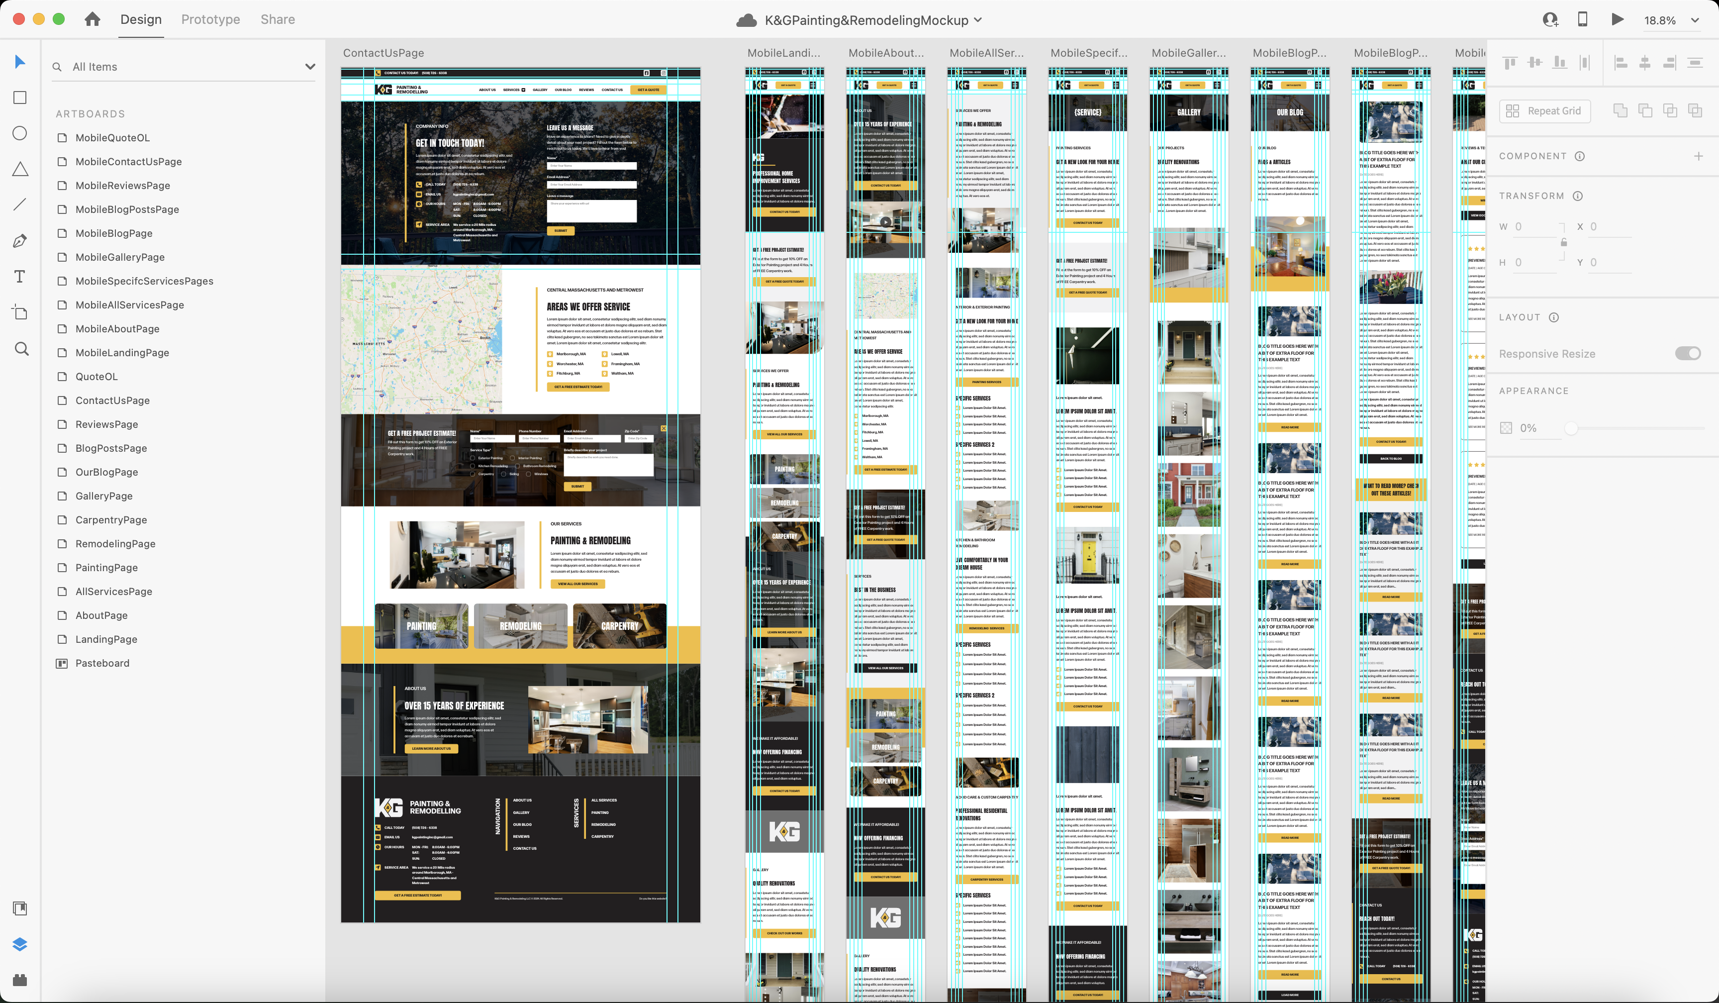The height and width of the screenshot is (1003, 1719).
Task: Toggle the Responsive Resize switch
Action: coord(1688,353)
